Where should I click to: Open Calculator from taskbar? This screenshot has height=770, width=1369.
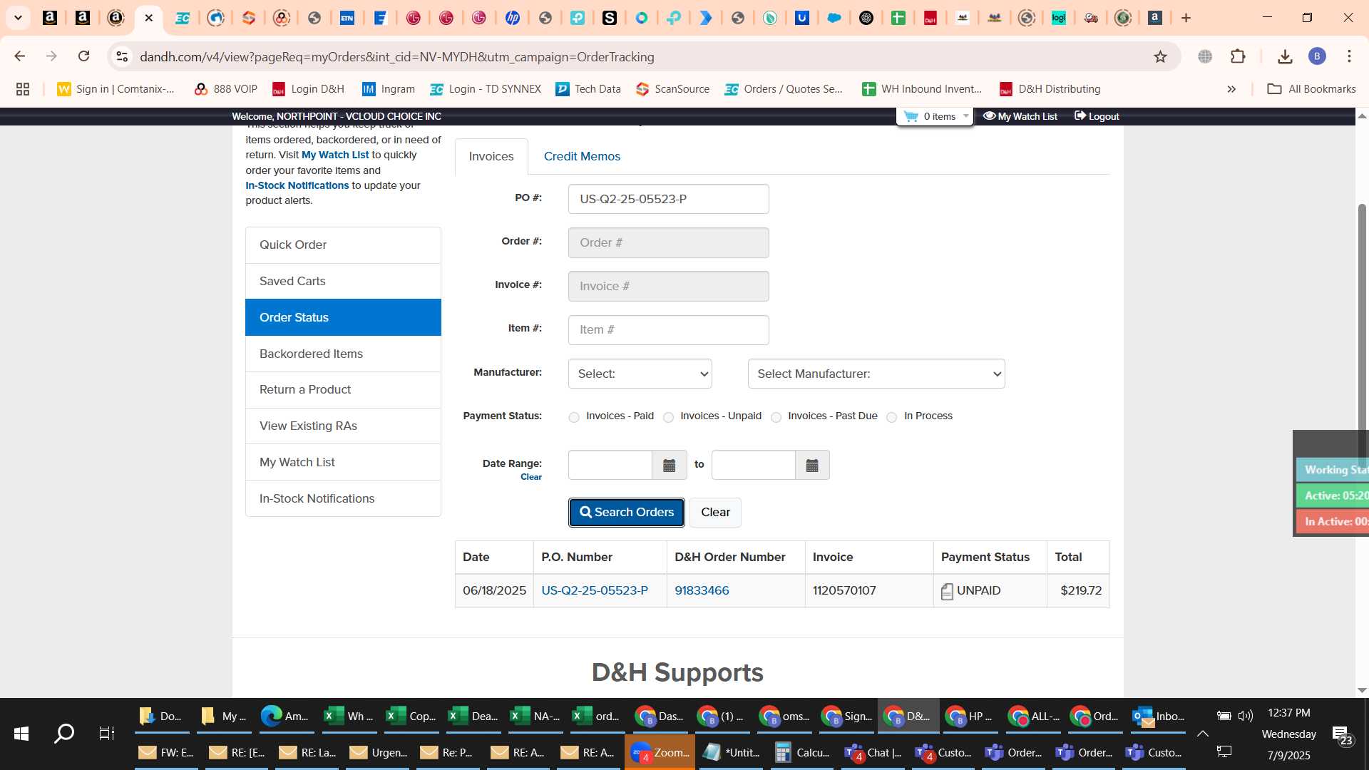click(803, 752)
